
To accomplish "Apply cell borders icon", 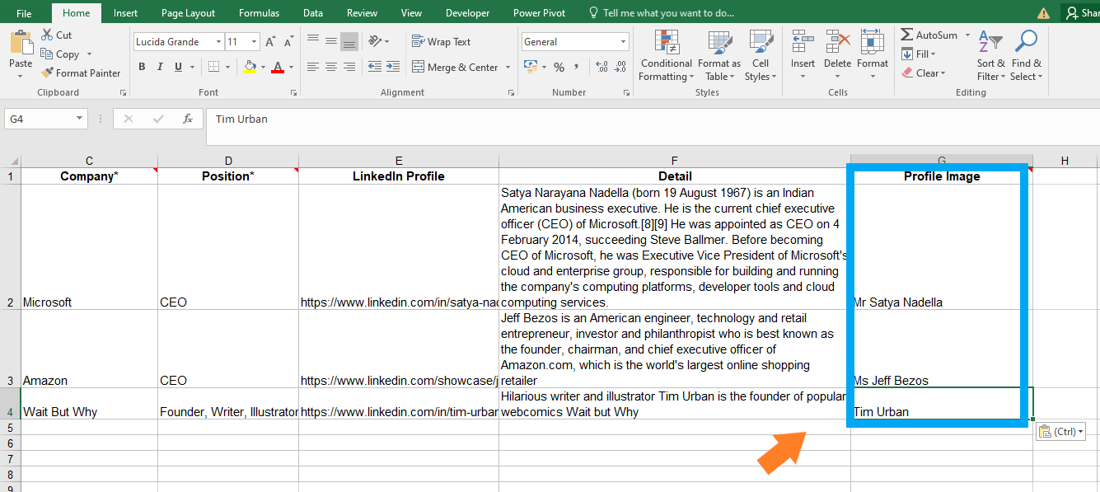I will pos(213,67).
